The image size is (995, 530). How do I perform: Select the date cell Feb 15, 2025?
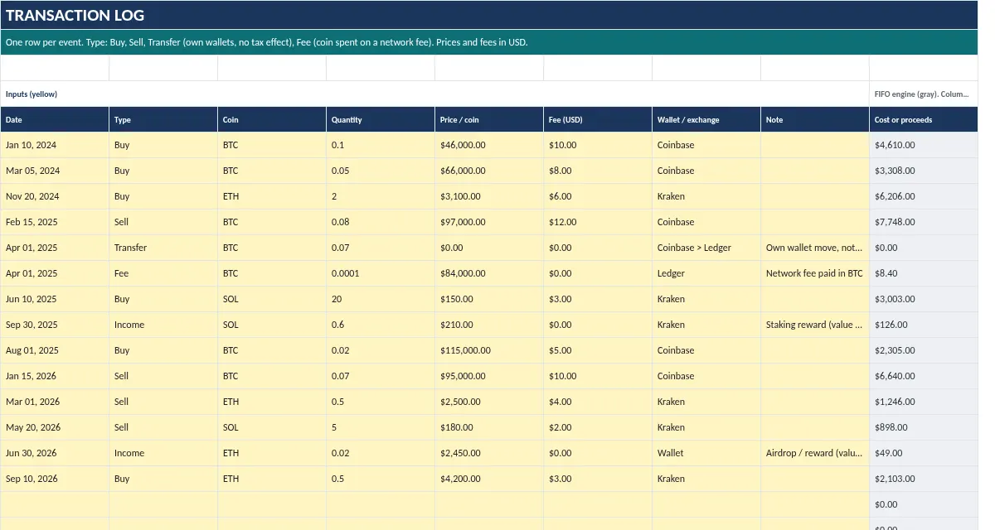tap(55, 222)
